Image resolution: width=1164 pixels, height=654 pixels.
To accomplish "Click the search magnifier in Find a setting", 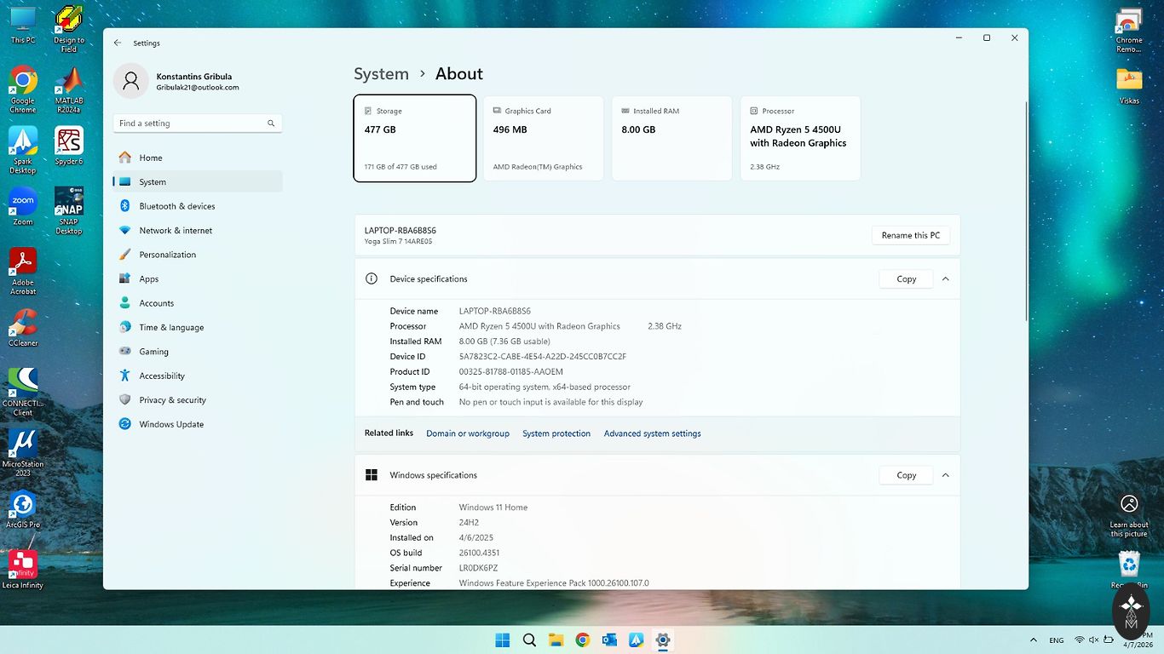I will [x=271, y=123].
